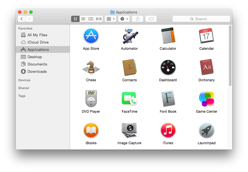The image size is (248, 172).
Task: Open the item arrangement dropdown
Action: pos(111,19)
